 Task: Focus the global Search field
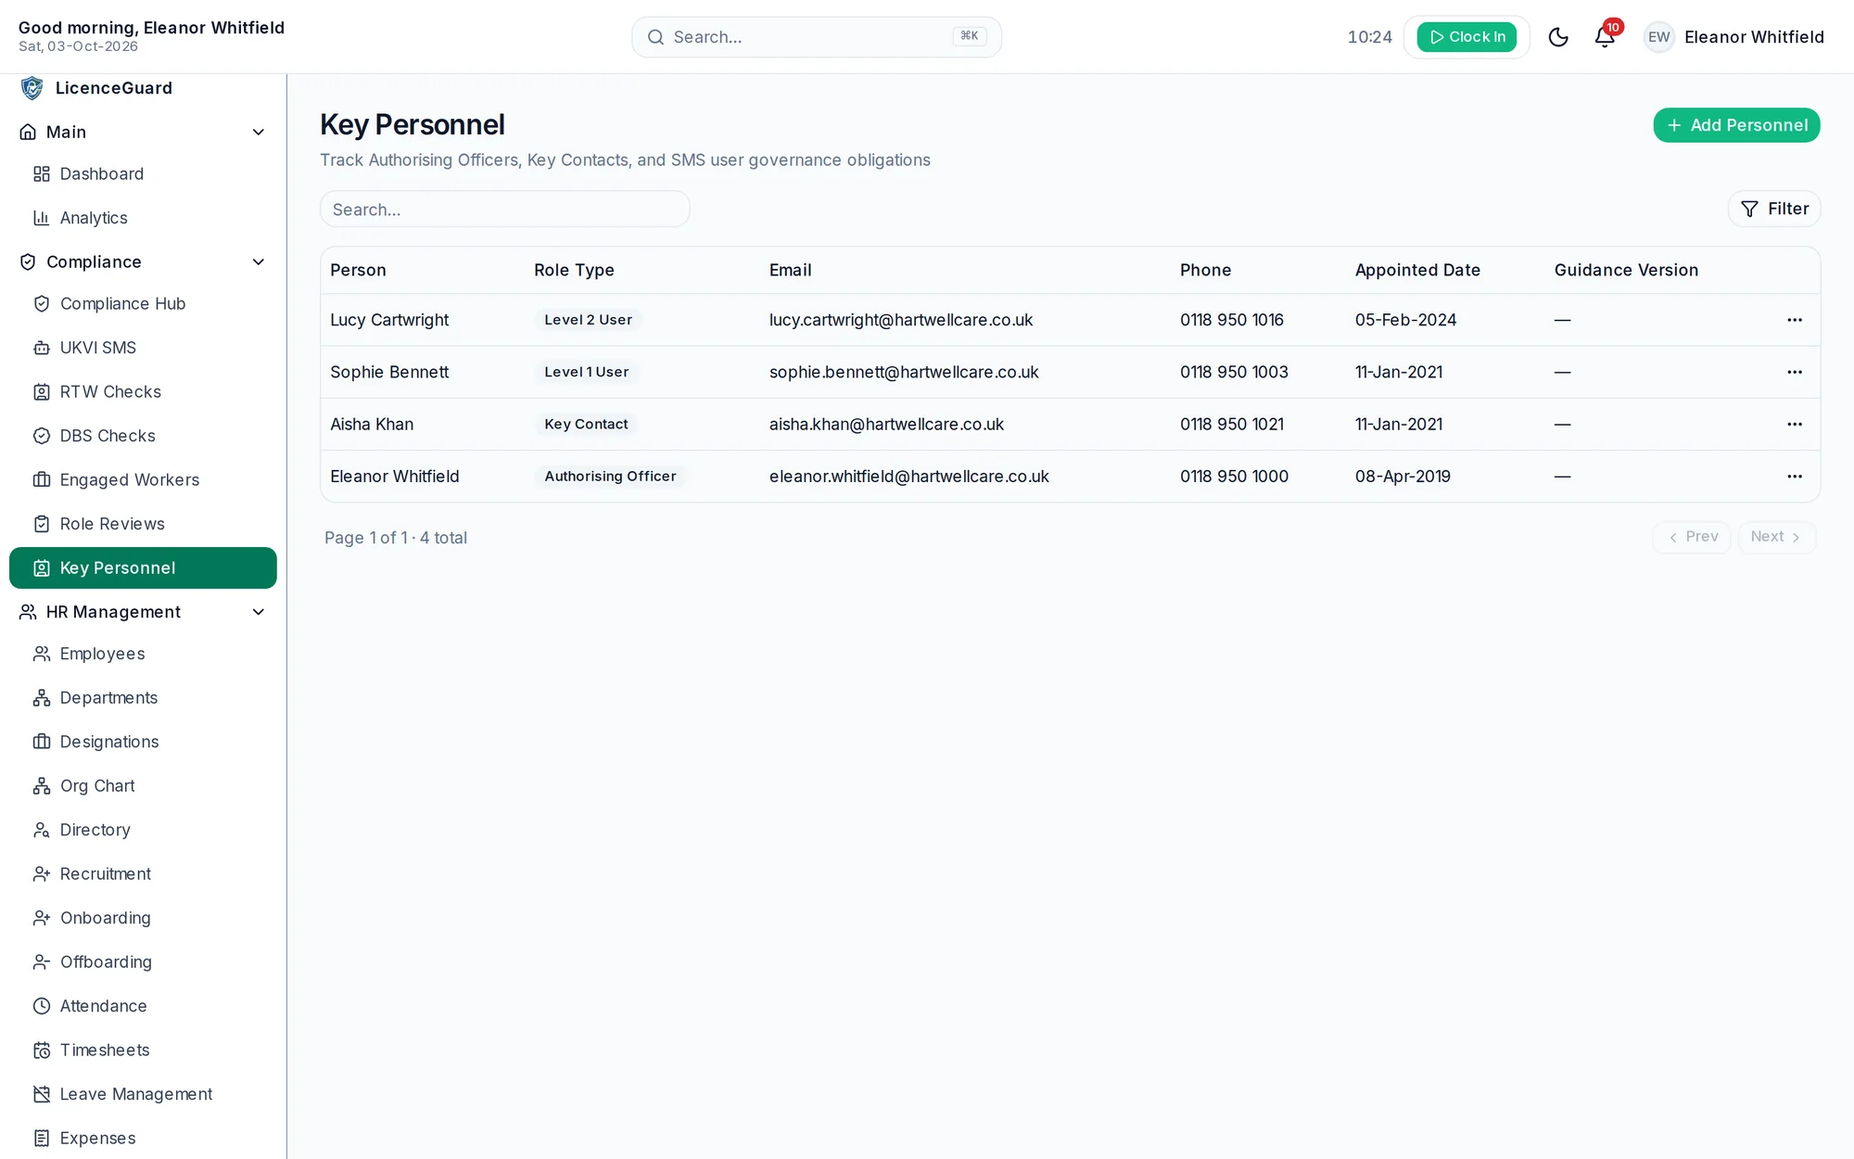817,37
